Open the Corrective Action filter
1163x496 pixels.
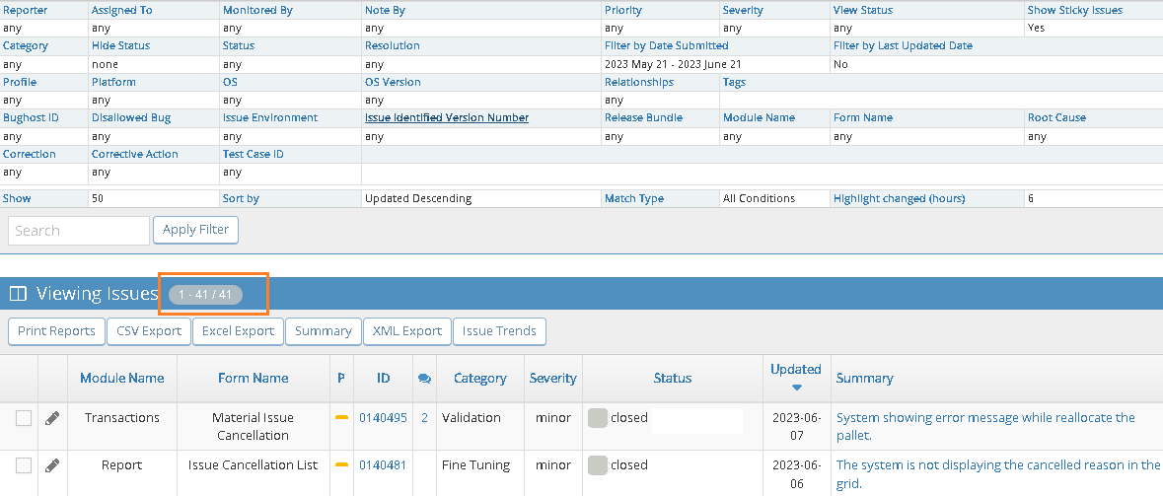click(135, 154)
